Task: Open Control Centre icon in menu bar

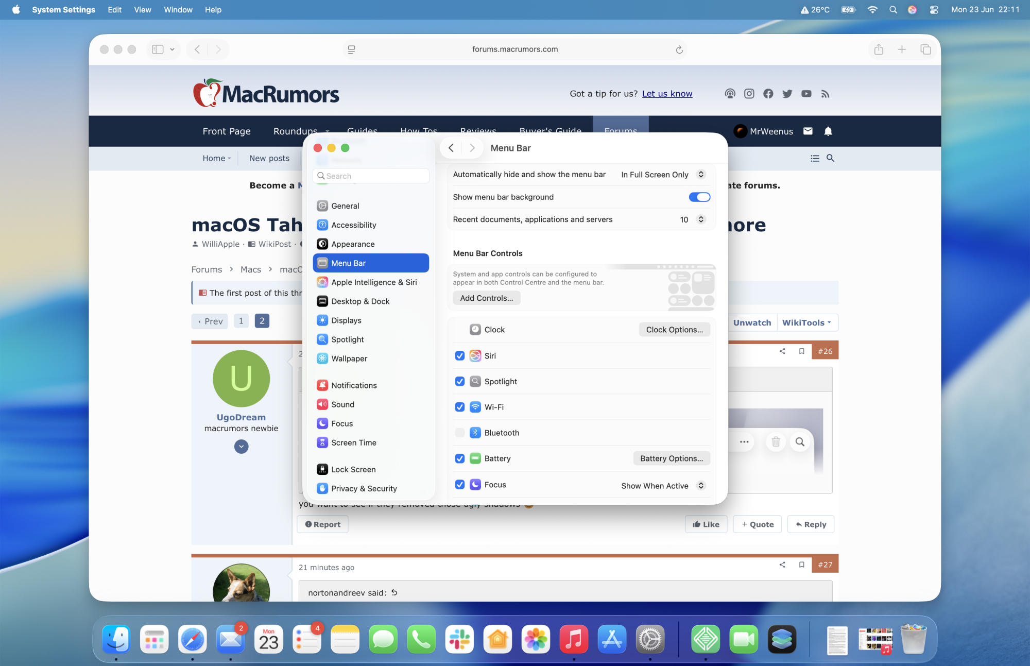Action: tap(934, 10)
